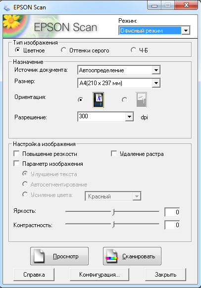Viewport: 201px width, 288px height.
Task: Click the blank page icon on Просмотр button
Action: pyautogui.click(x=39, y=256)
